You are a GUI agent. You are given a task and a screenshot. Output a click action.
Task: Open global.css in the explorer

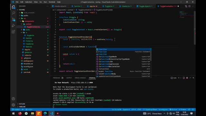click(x=28, y=52)
